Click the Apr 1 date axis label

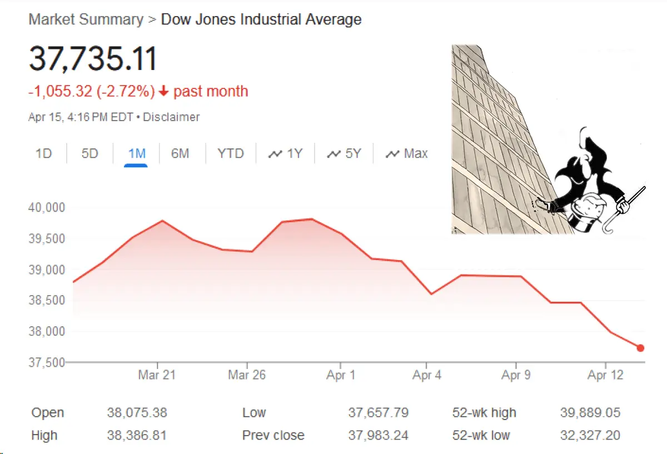click(x=341, y=376)
